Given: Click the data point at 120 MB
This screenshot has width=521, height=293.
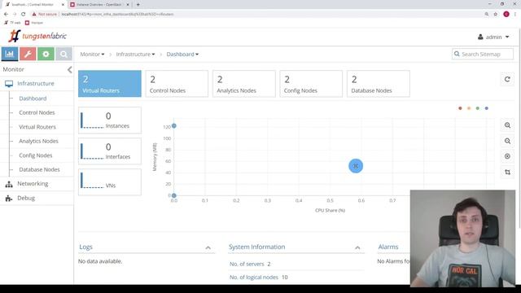Looking at the screenshot, I should click(173, 126).
